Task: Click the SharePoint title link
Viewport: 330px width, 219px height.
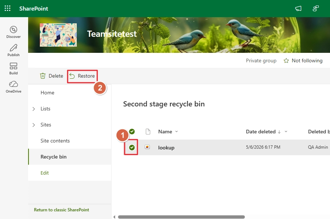Action: [34, 9]
